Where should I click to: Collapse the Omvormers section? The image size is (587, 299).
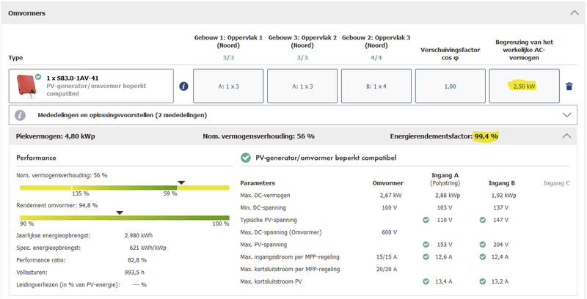pyautogui.click(x=574, y=12)
